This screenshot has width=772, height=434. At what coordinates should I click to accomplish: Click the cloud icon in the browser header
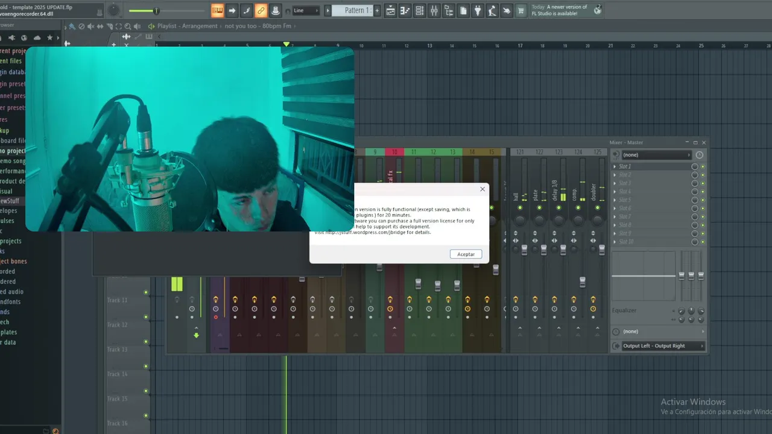pyautogui.click(x=37, y=38)
